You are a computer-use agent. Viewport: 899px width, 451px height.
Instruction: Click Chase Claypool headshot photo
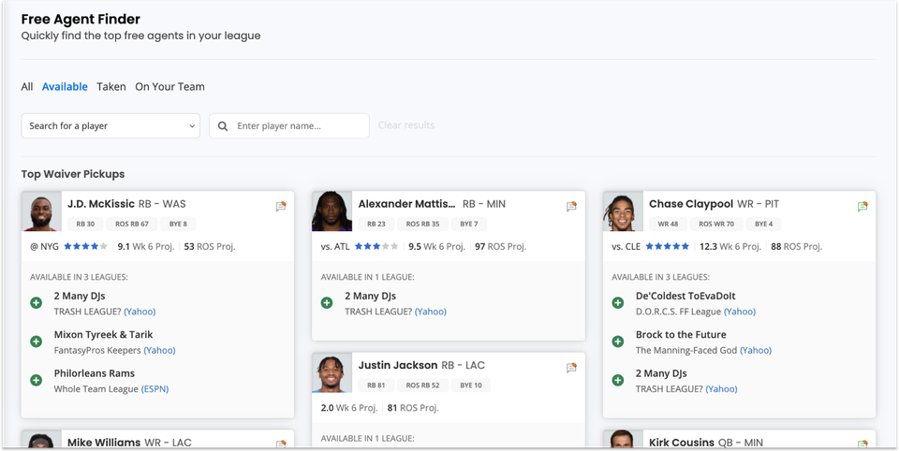(623, 211)
